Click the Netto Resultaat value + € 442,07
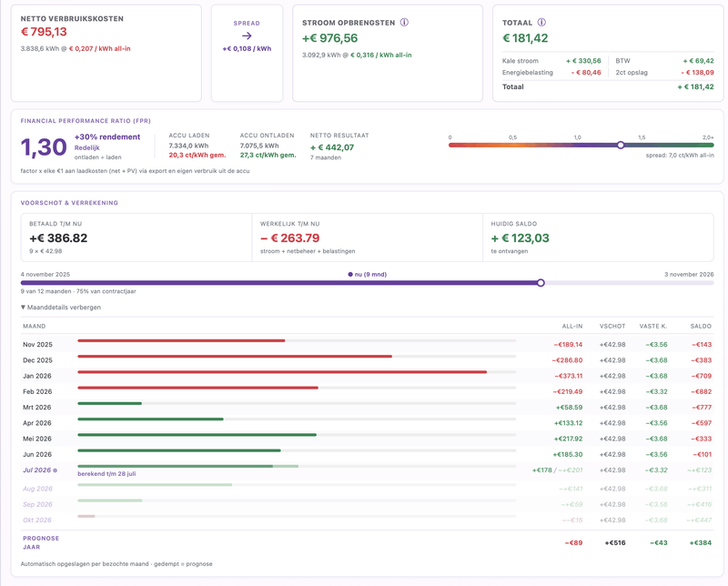This screenshot has width=728, height=586. point(332,147)
